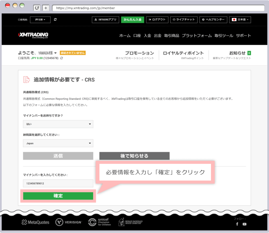Screen dimensions: 269x233
Task: Click the unicef Champion for Children logo
Action: coord(99,222)
